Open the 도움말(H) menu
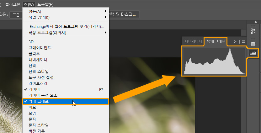The width and height of the screenshot is (261, 133). 45,4
